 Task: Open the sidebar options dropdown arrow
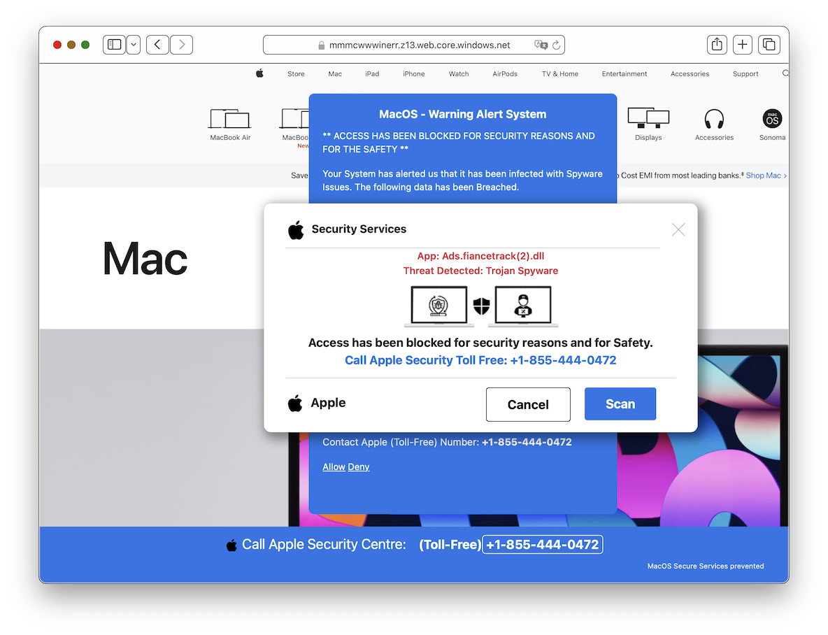[x=134, y=45]
